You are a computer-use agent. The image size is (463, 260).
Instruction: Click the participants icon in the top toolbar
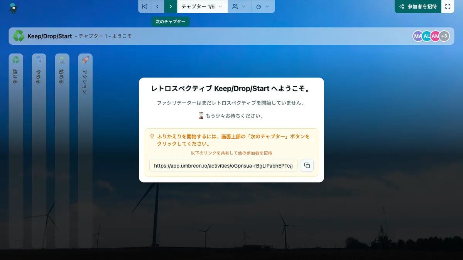pos(237,6)
